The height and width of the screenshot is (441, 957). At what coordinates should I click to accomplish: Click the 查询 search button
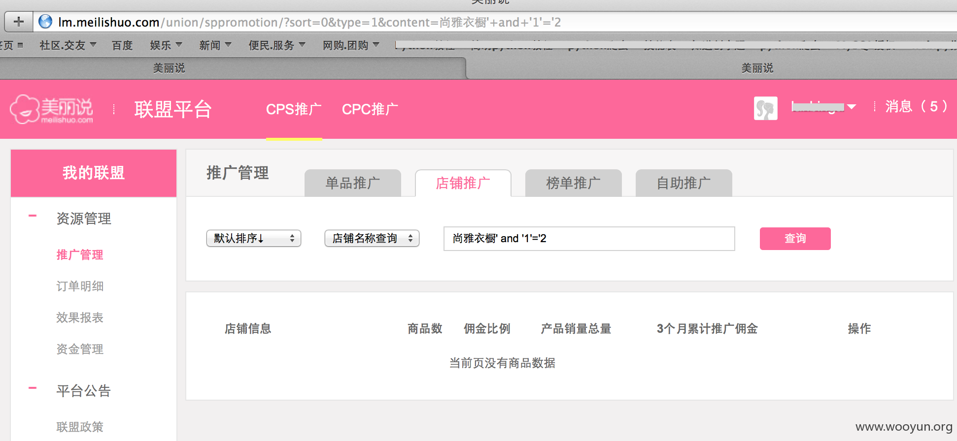click(795, 239)
